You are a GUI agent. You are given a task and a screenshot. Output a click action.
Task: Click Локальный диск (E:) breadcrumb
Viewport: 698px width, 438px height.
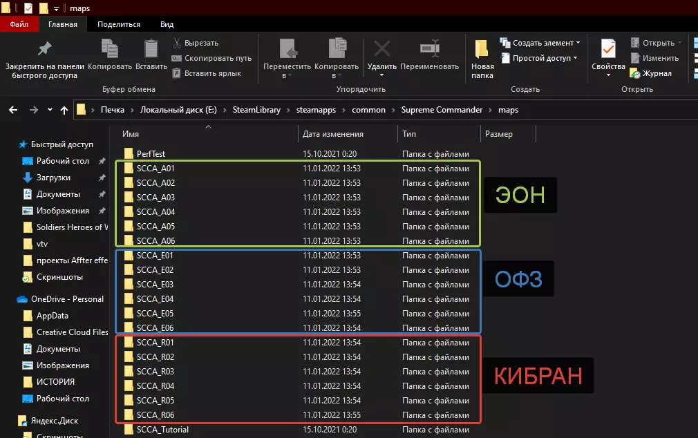[x=178, y=109]
